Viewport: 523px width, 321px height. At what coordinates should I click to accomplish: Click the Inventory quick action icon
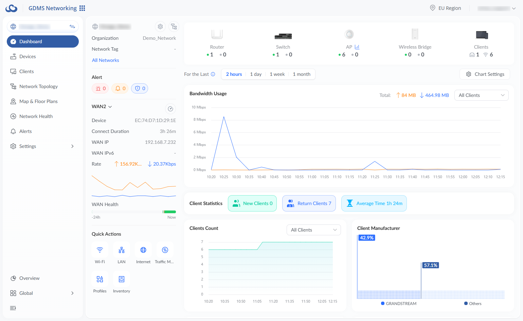tap(122, 280)
